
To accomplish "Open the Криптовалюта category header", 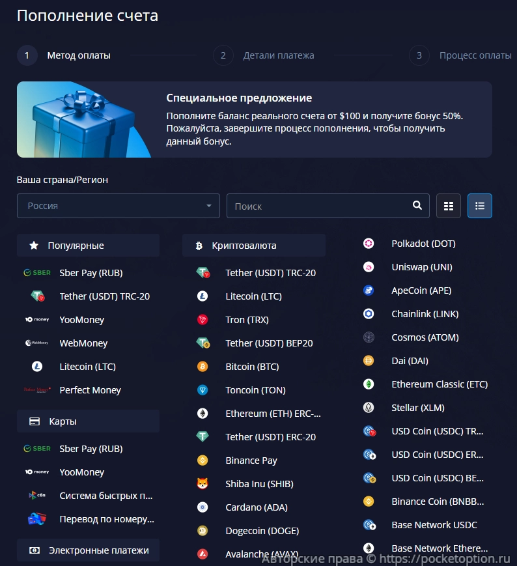I will 254,246.
